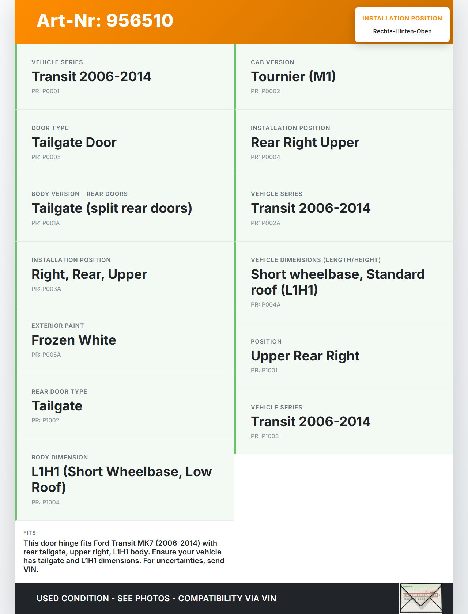Click the Tournier (M1) cab version

pos(293,76)
